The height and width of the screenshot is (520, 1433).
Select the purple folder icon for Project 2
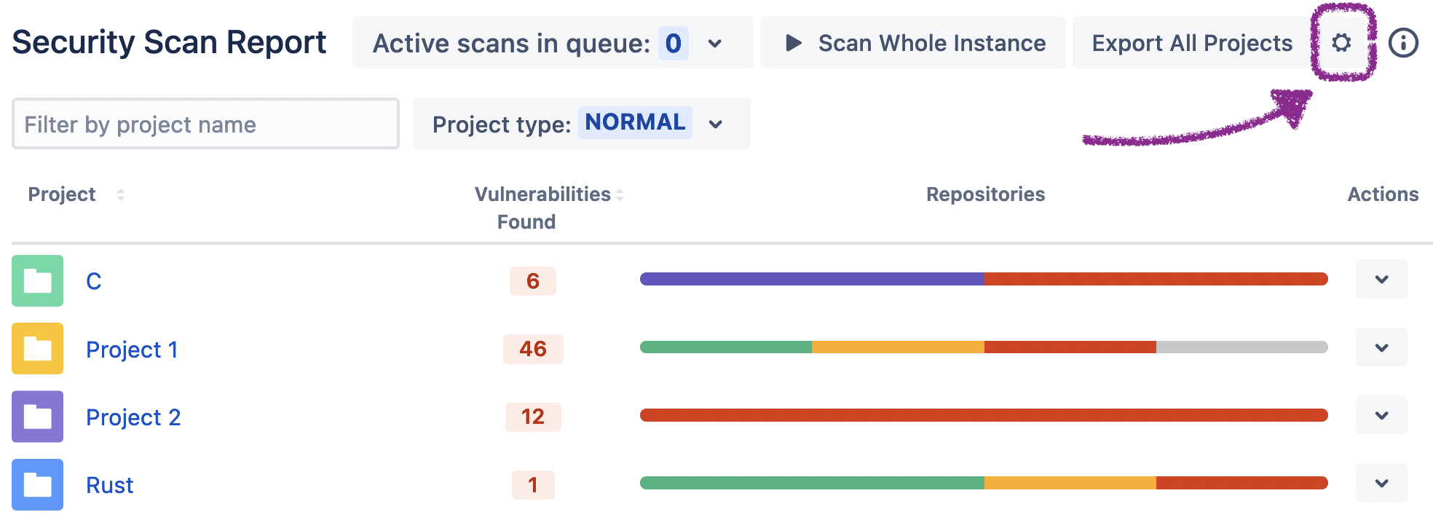(37, 417)
